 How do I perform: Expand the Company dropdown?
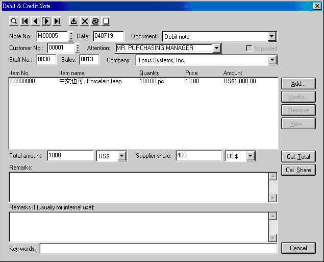click(272, 60)
